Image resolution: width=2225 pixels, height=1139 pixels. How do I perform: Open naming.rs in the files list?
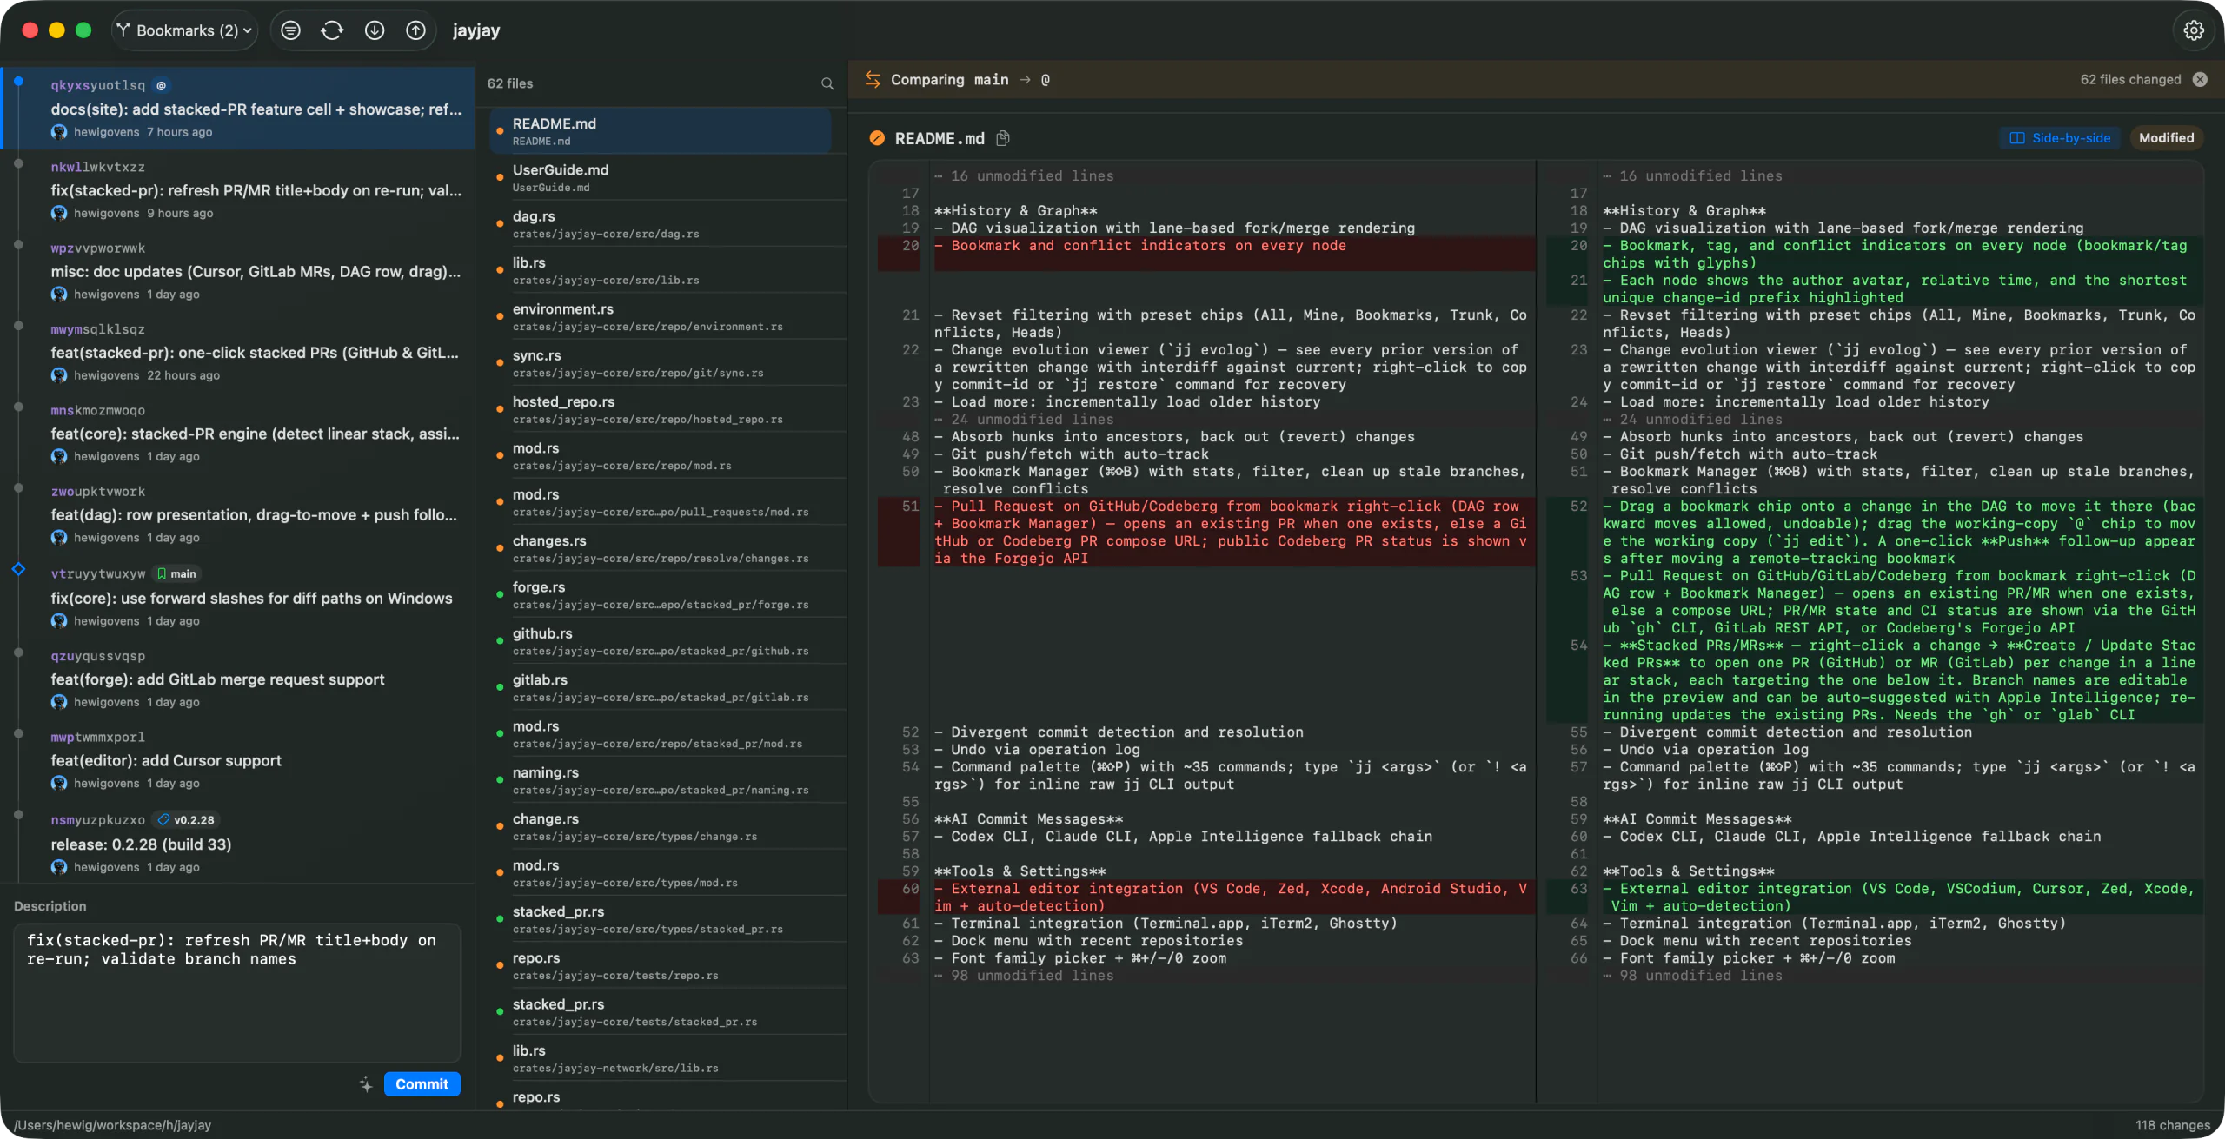click(x=661, y=780)
